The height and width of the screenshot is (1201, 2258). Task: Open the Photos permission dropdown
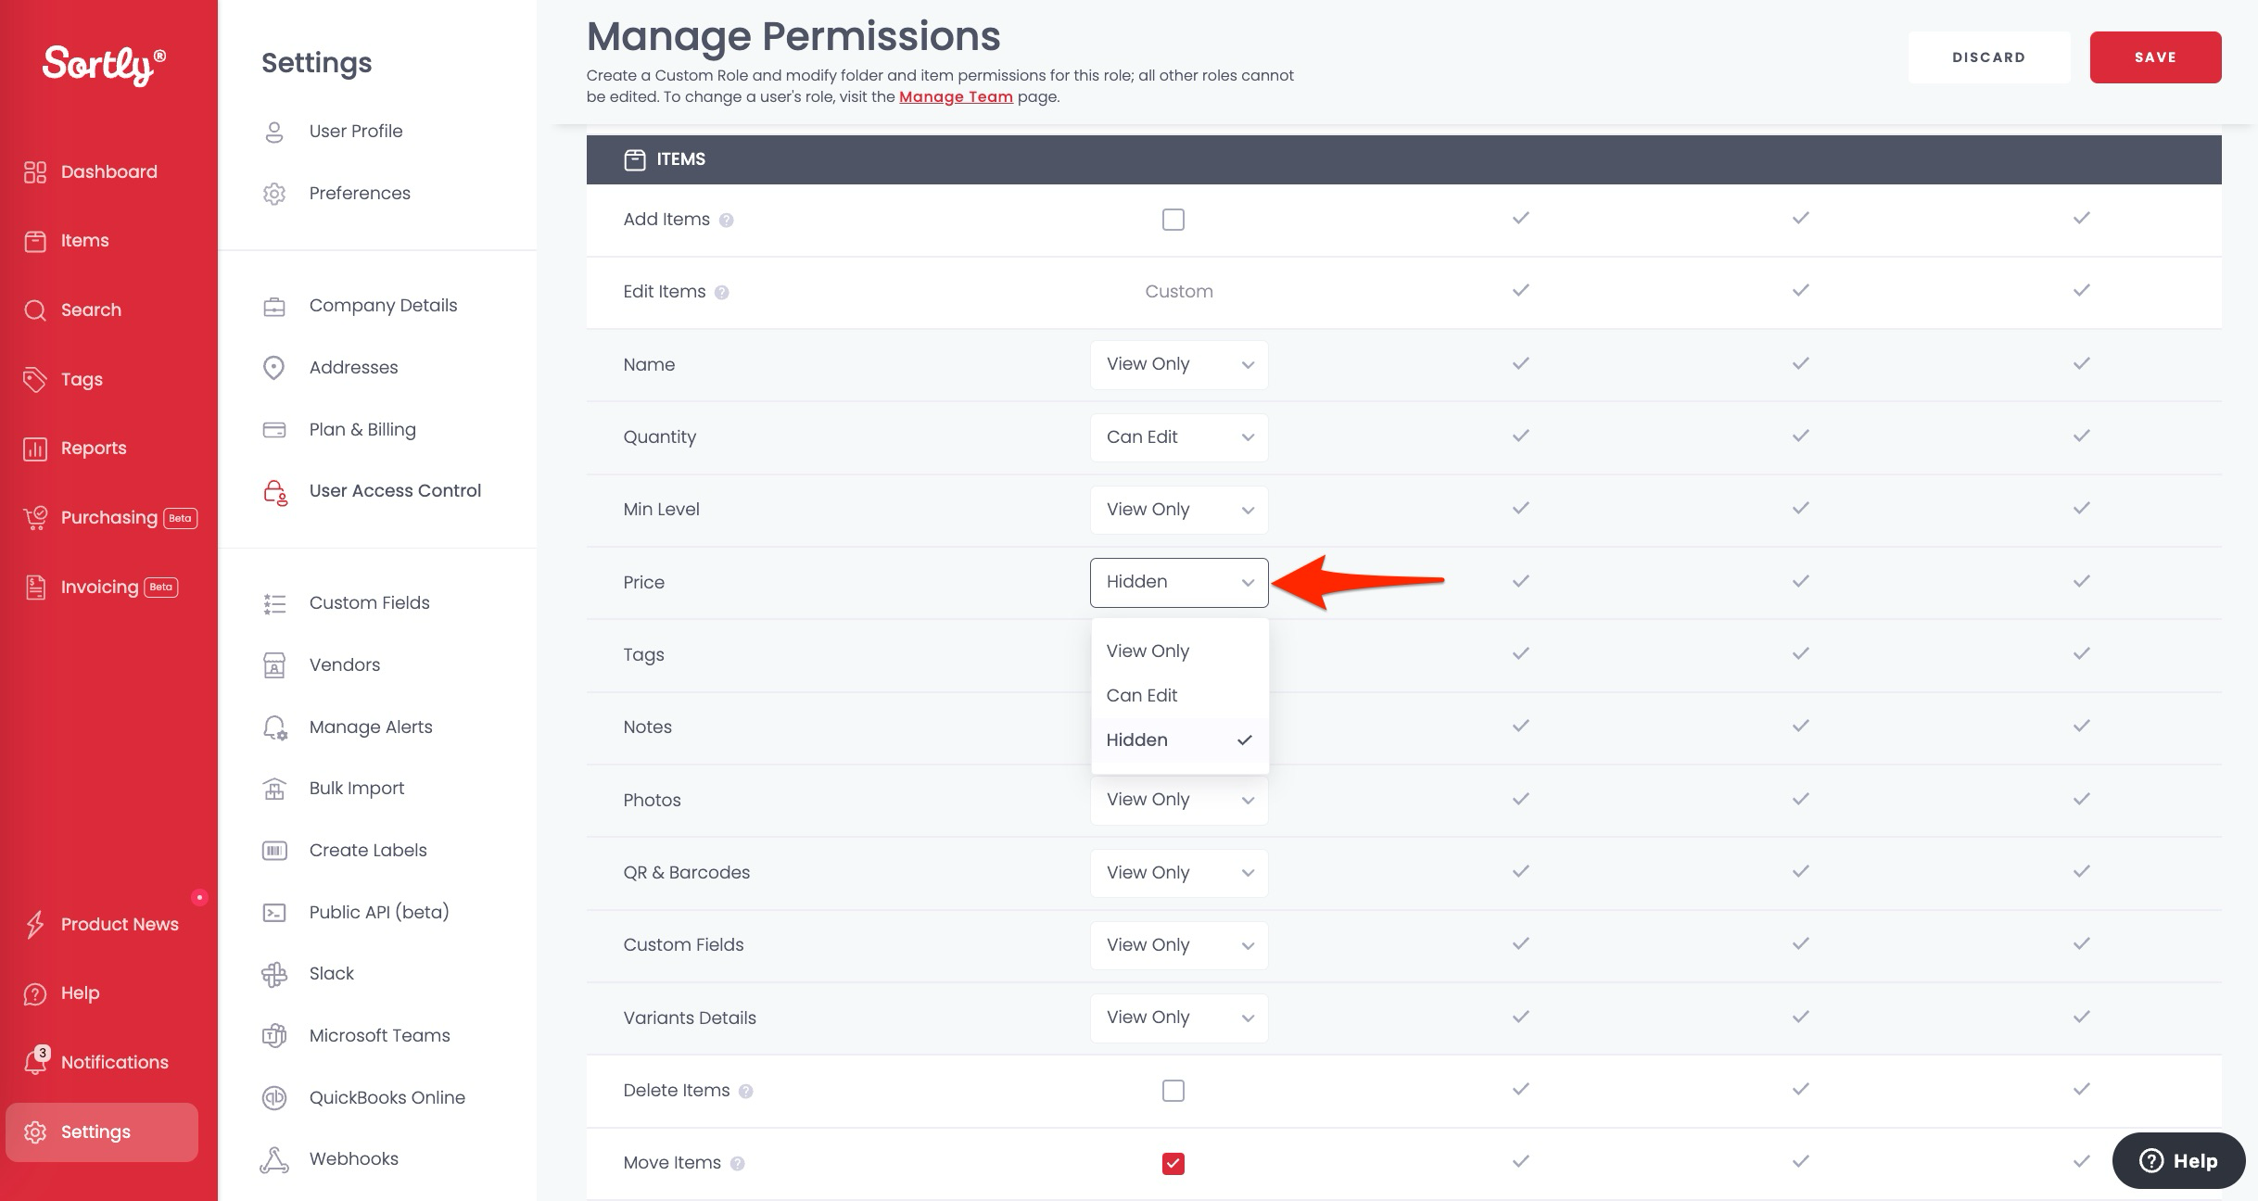click(1178, 799)
